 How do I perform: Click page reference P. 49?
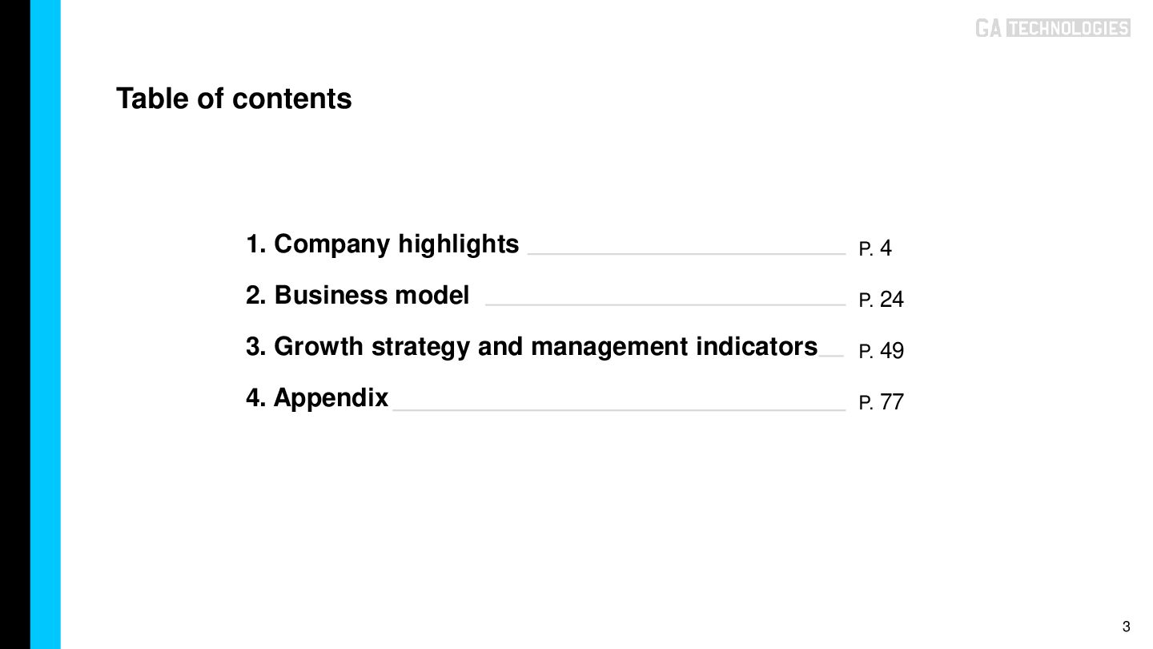881,351
